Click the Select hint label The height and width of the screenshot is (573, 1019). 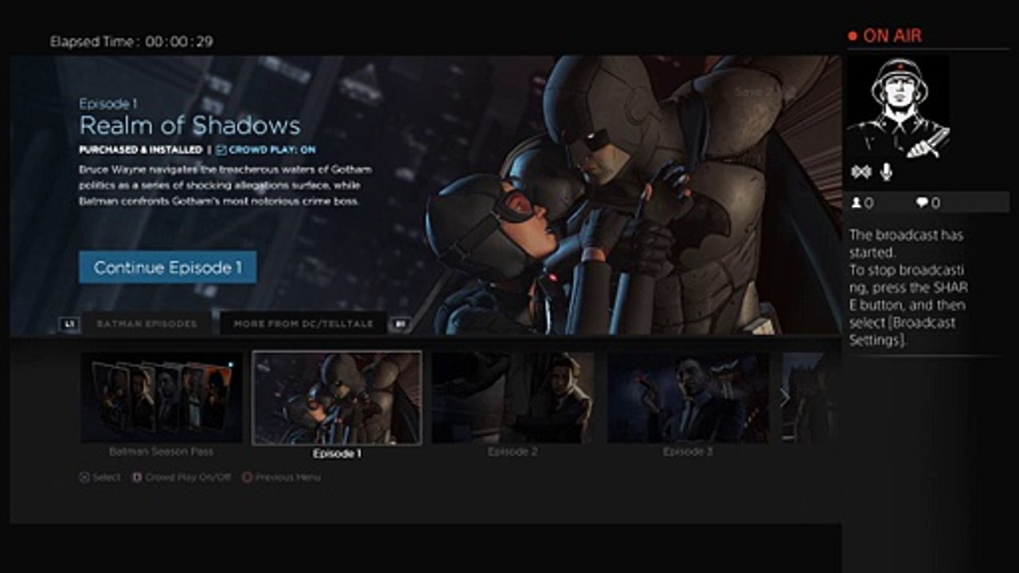pos(107,477)
